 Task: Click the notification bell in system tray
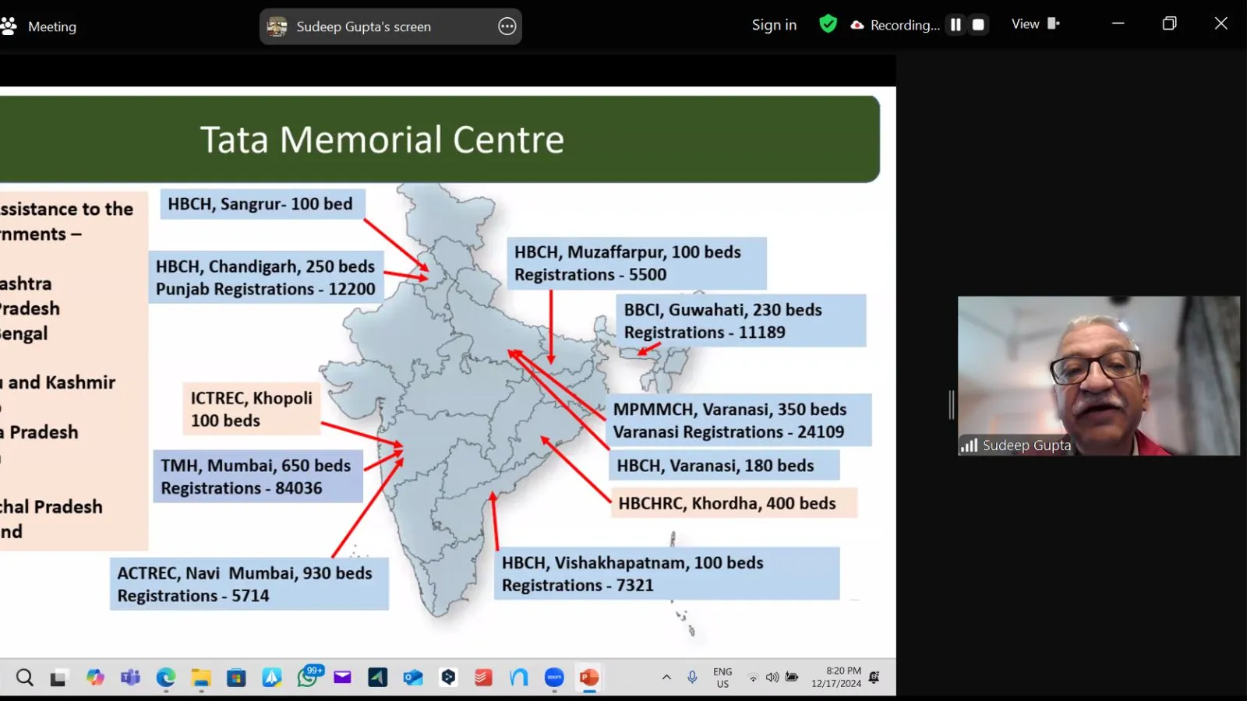(874, 678)
